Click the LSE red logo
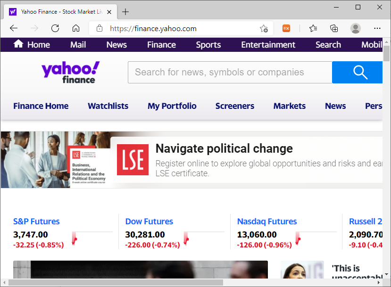This screenshot has height=287, width=391. [133, 160]
